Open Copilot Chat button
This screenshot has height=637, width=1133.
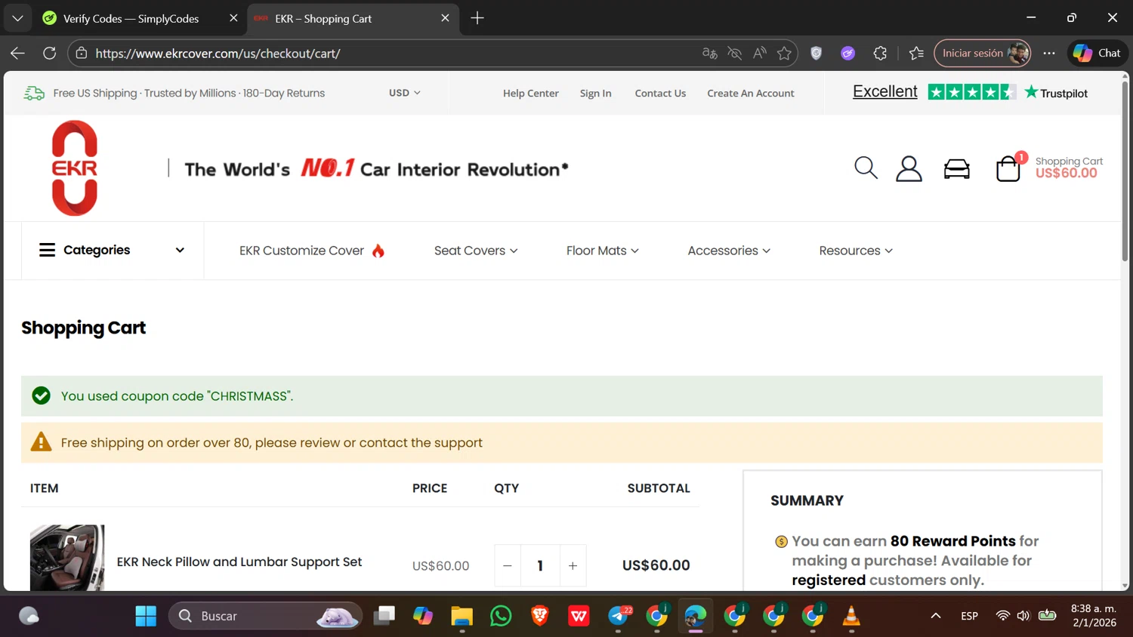[x=1097, y=53]
